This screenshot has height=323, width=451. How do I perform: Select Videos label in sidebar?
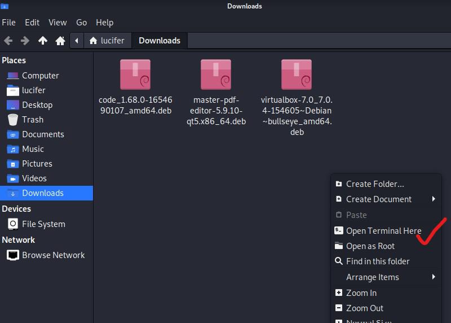[34, 178]
